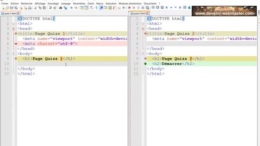Viewport: 260px width, 146px height.
Task: Click the green added-line marker on line 10
Action: 145,64
